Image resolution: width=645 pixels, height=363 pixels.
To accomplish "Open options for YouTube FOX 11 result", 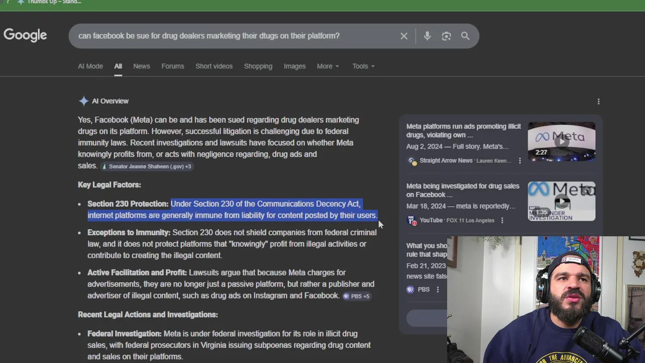I will 502,220.
